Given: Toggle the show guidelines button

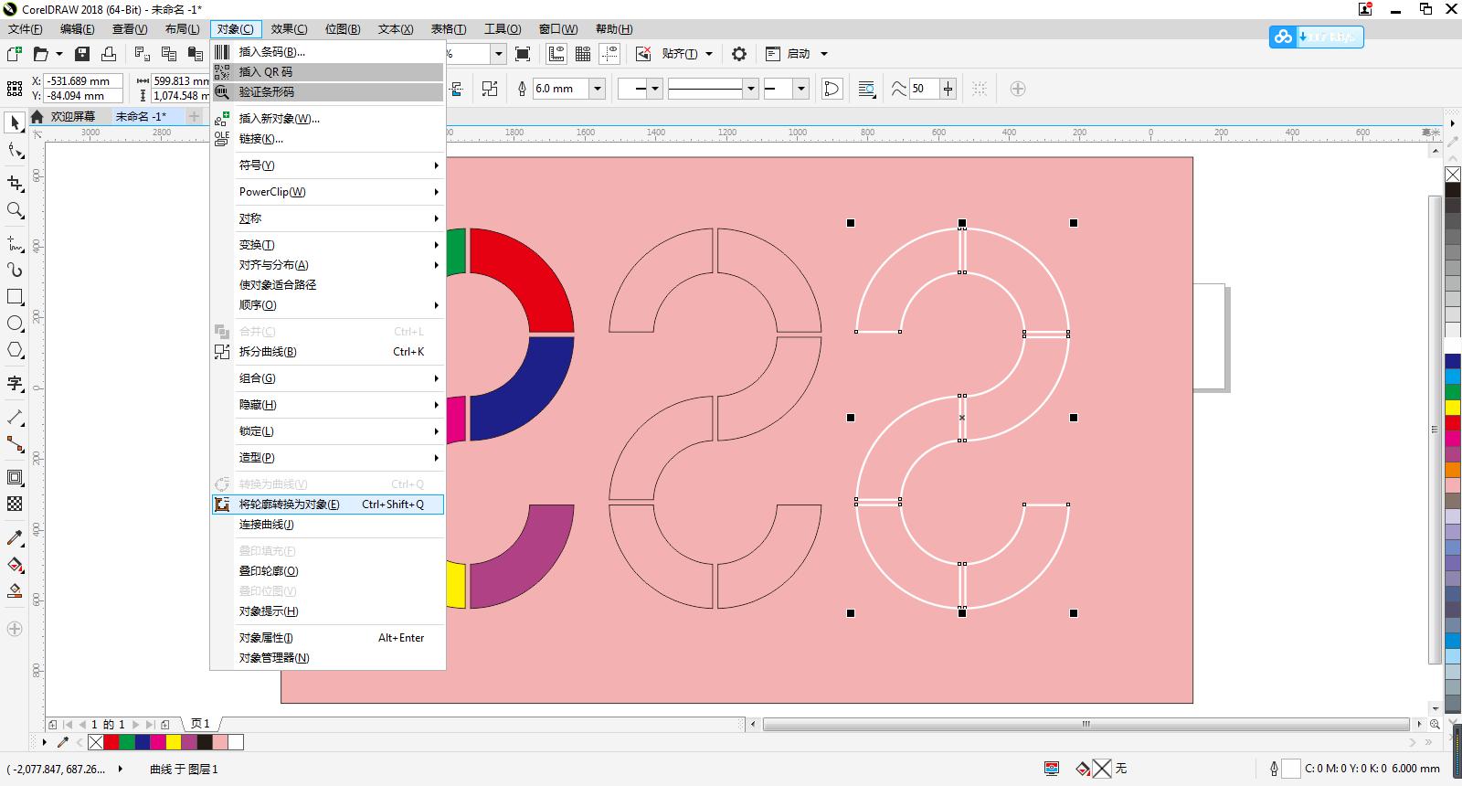Looking at the screenshot, I should pyautogui.click(x=609, y=54).
